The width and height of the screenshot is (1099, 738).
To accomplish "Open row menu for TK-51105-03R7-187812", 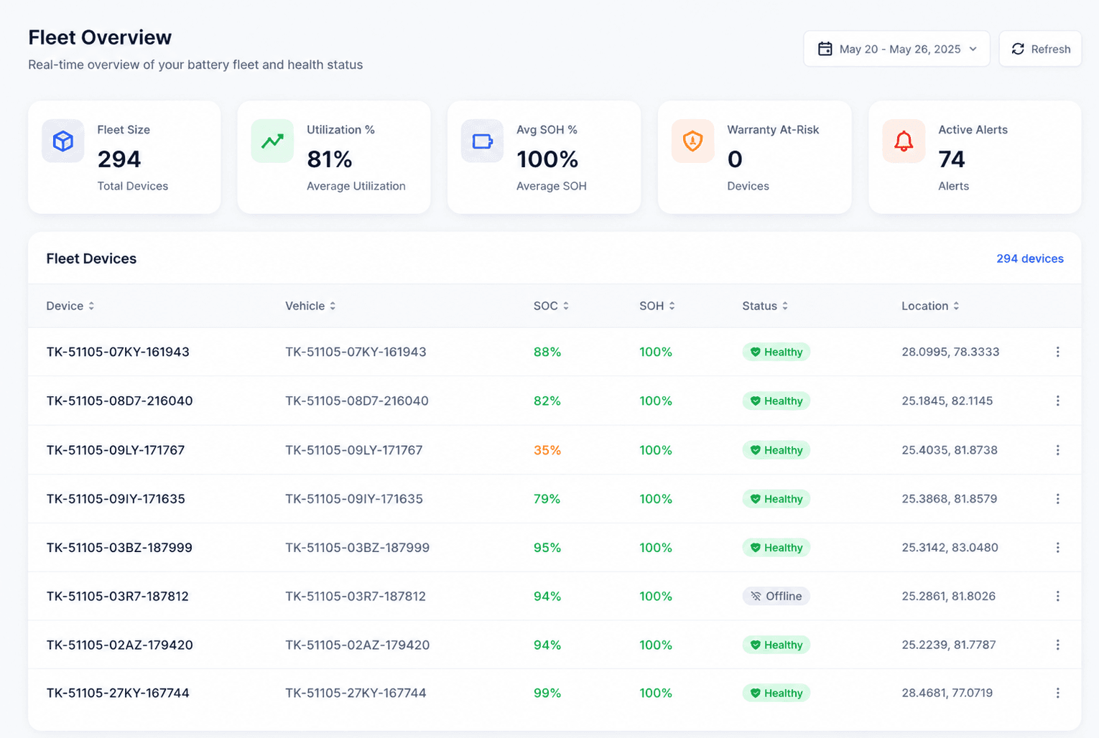I will click(x=1058, y=596).
